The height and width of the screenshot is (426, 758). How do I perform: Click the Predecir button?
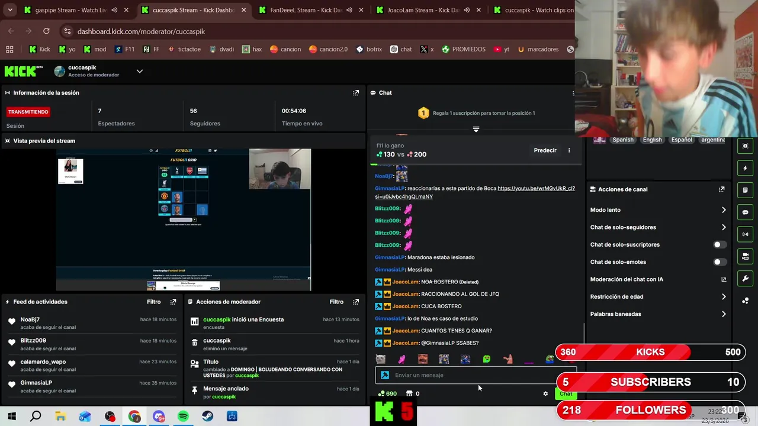545,150
